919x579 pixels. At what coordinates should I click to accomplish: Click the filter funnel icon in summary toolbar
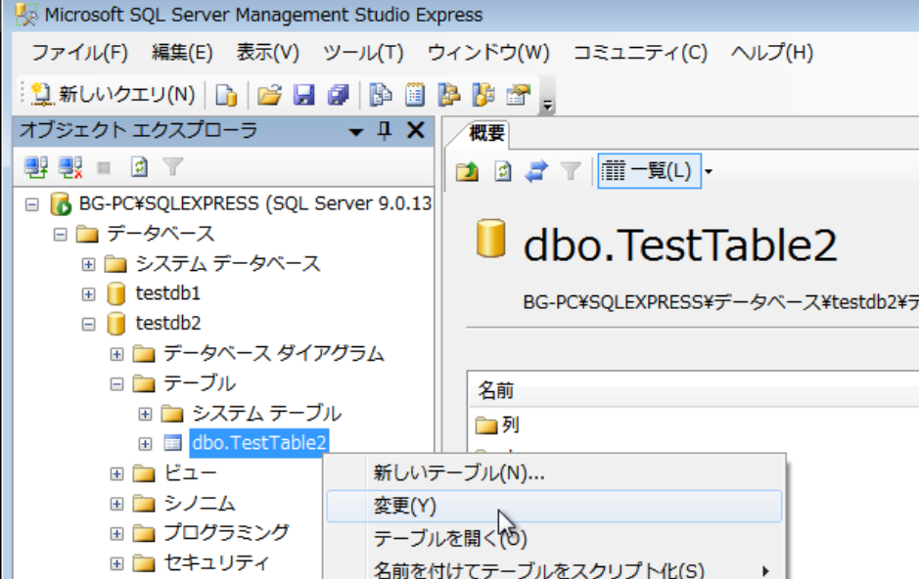pos(571,171)
